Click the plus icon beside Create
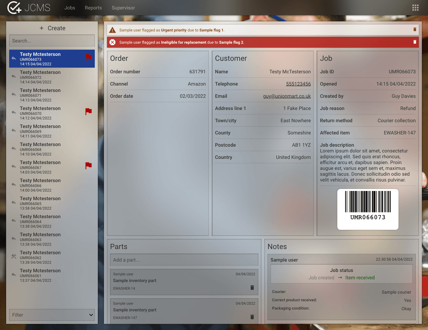The image size is (428, 330). click(x=42, y=28)
